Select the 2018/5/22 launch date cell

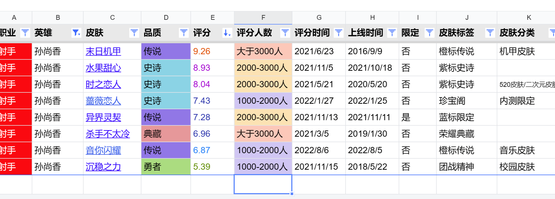(372, 167)
